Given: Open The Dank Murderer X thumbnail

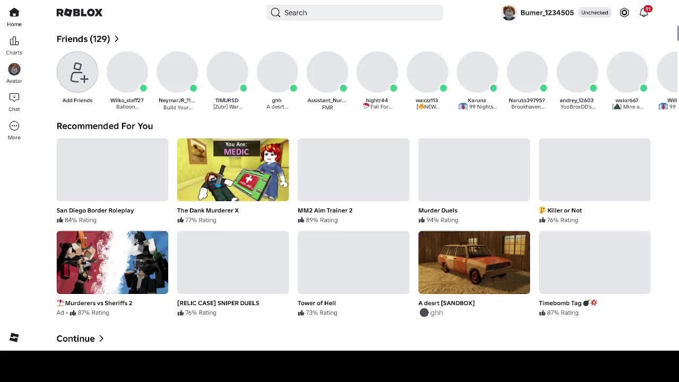Looking at the screenshot, I should pyautogui.click(x=233, y=170).
